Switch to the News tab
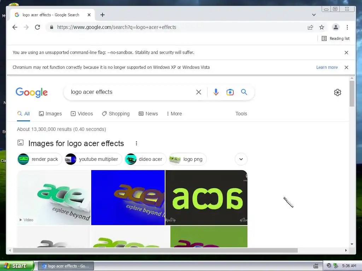 (148, 114)
